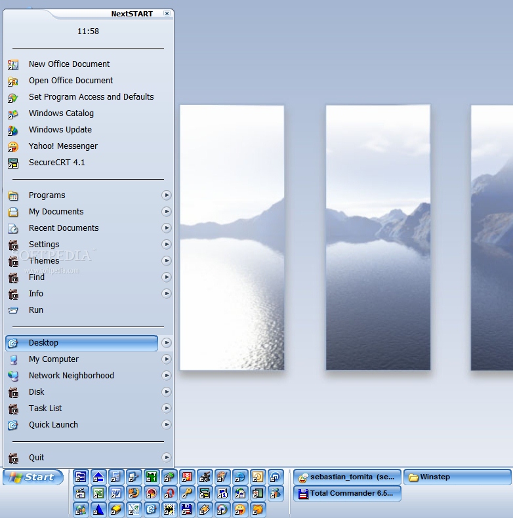Expand the Programs submenu arrow
Image resolution: width=513 pixels, height=518 pixels.
pos(167,195)
